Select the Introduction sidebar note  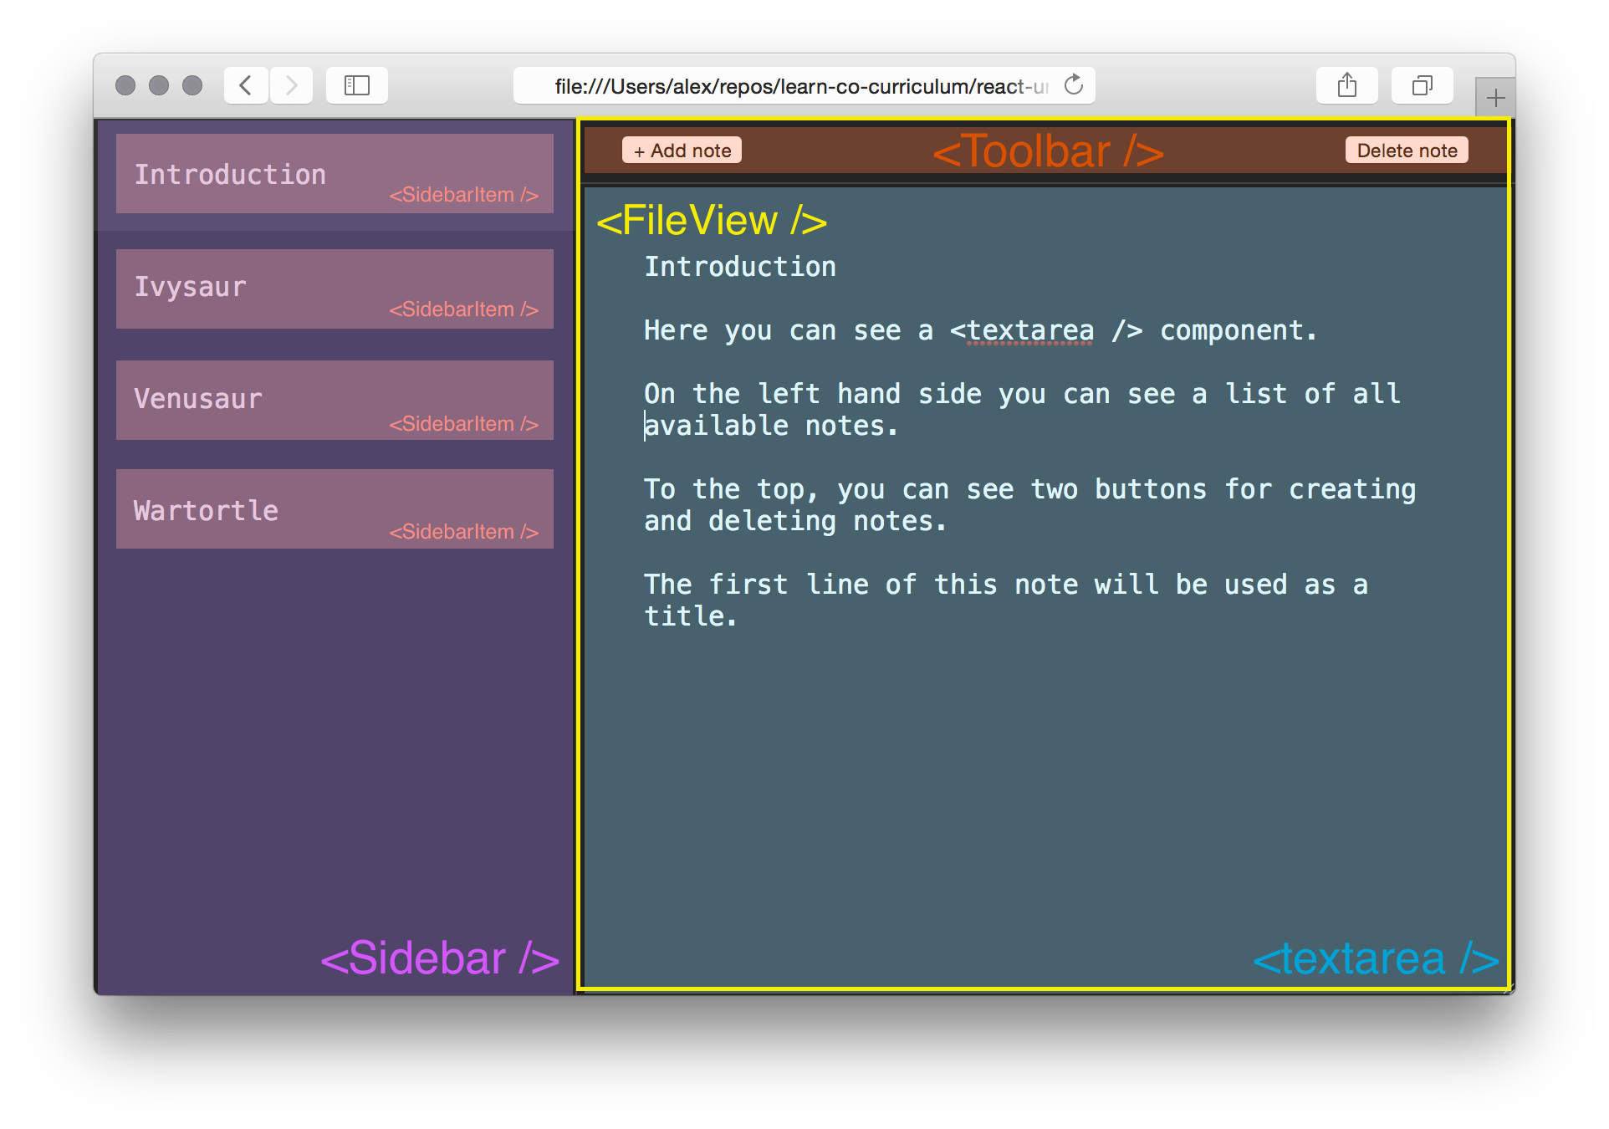[335, 174]
